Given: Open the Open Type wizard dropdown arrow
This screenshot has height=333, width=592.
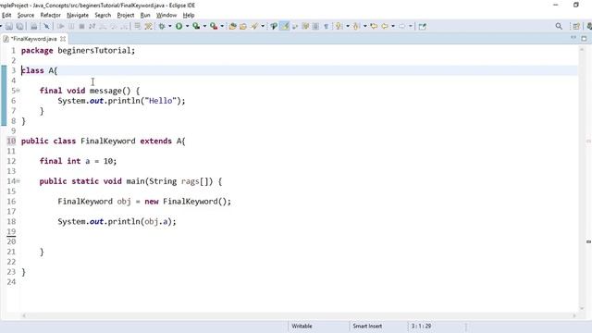Looking at the screenshot, I should [x=263, y=27].
